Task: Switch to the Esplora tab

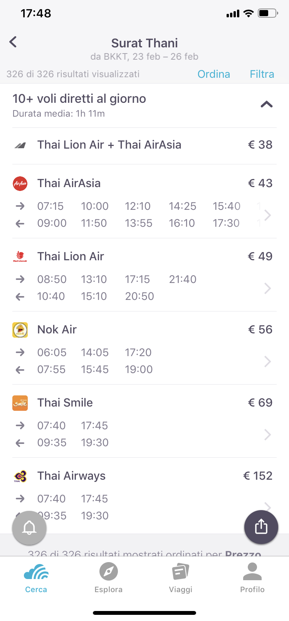Action: [x=108, y=577]
